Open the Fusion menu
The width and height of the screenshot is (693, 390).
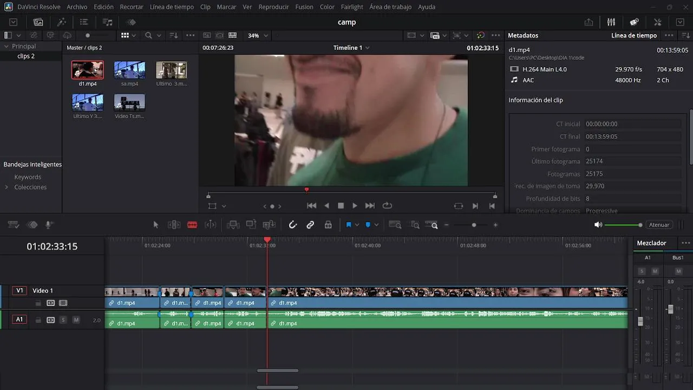pyautogui.click(x=304, y=7)
